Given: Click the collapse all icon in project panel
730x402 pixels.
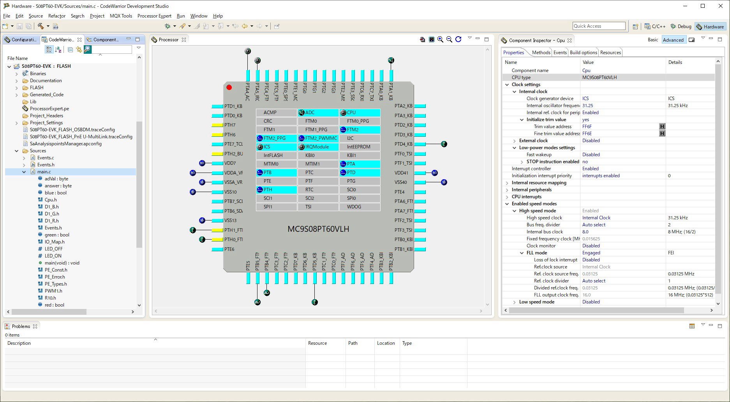Looking at the screenshot, I should point(70,49).
